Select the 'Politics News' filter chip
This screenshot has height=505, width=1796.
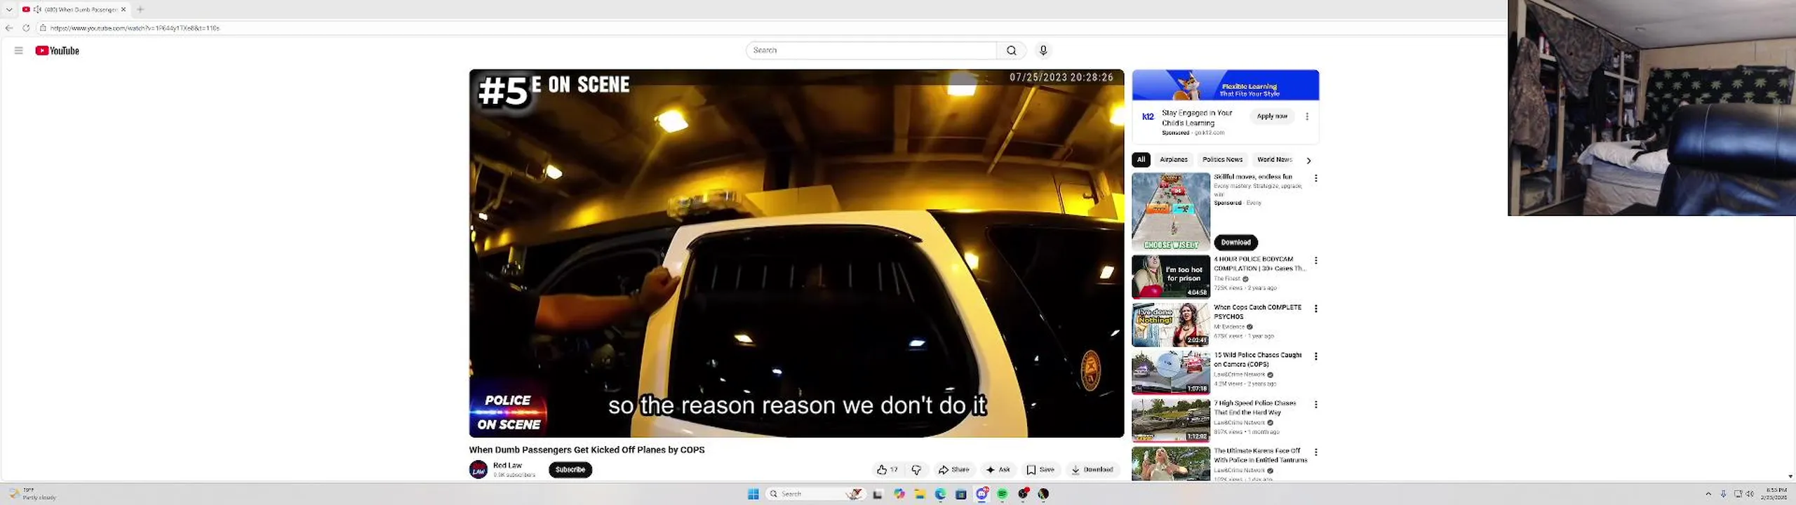1222,160
